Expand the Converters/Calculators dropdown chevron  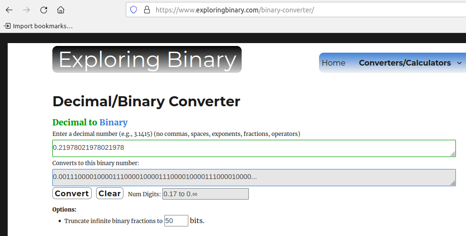(x=459, y=63)
